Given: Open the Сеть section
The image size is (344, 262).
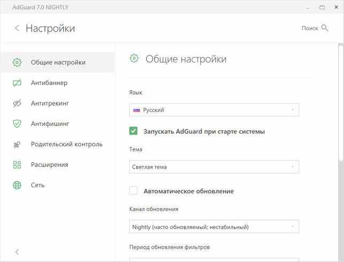Looking at the screenshot, I should point(58,185).
